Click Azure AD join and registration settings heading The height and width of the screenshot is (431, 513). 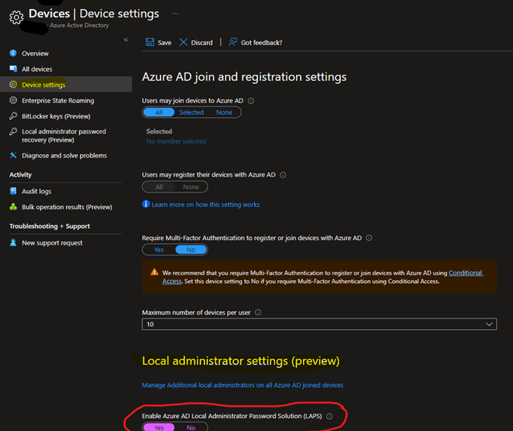pyautogui.click(x=244, y=77)
